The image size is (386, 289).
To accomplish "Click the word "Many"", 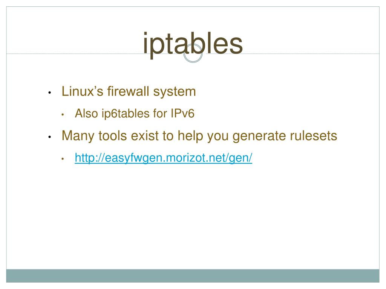I will point(78,136).
